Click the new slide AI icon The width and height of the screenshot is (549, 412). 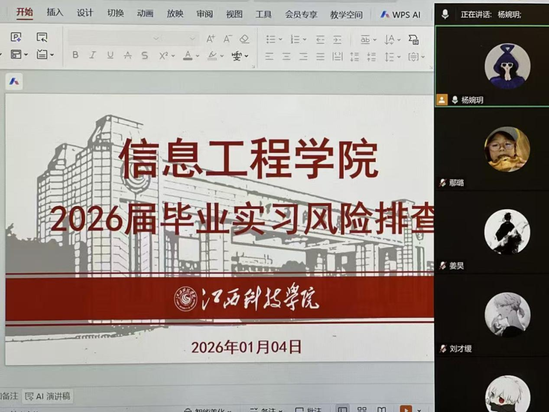point(16,37)
